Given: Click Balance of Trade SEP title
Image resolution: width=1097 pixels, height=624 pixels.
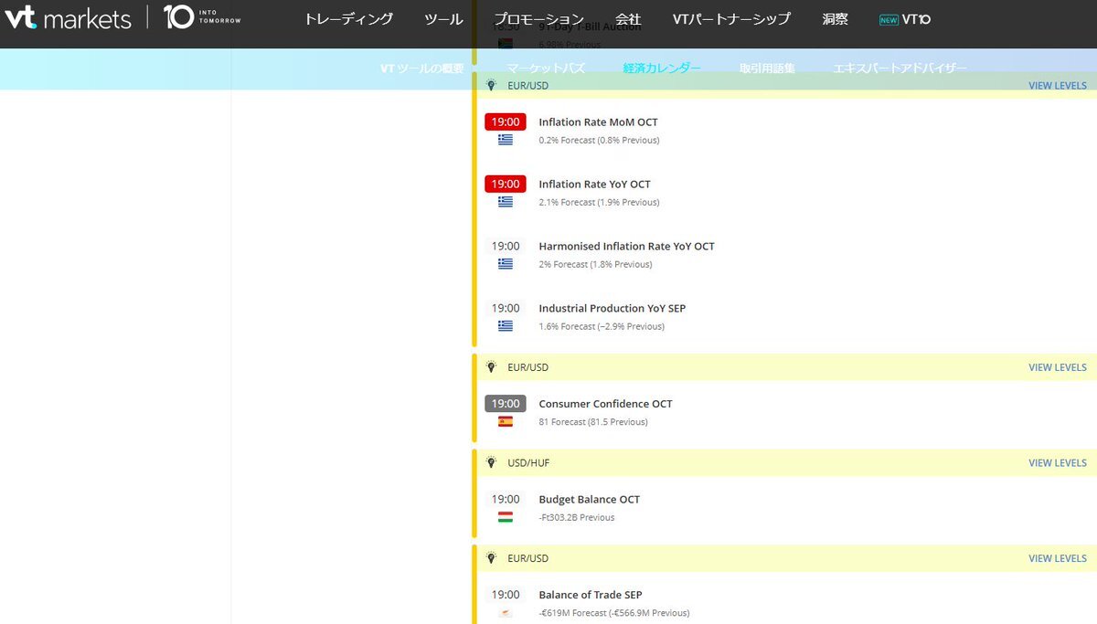Looking at the screenshot, I should tap(590, 595).
